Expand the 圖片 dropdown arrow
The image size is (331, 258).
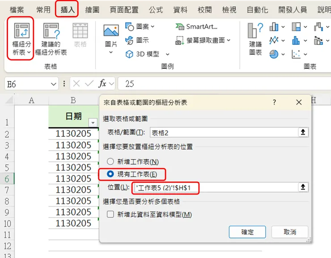111,52
